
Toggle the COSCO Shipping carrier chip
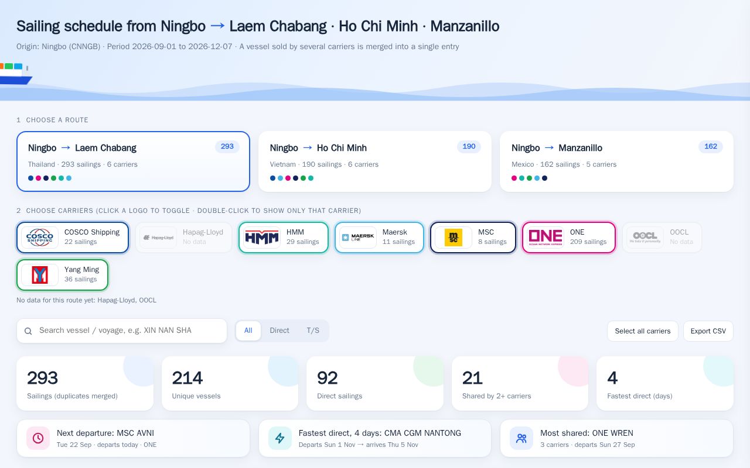coord(73,238)
